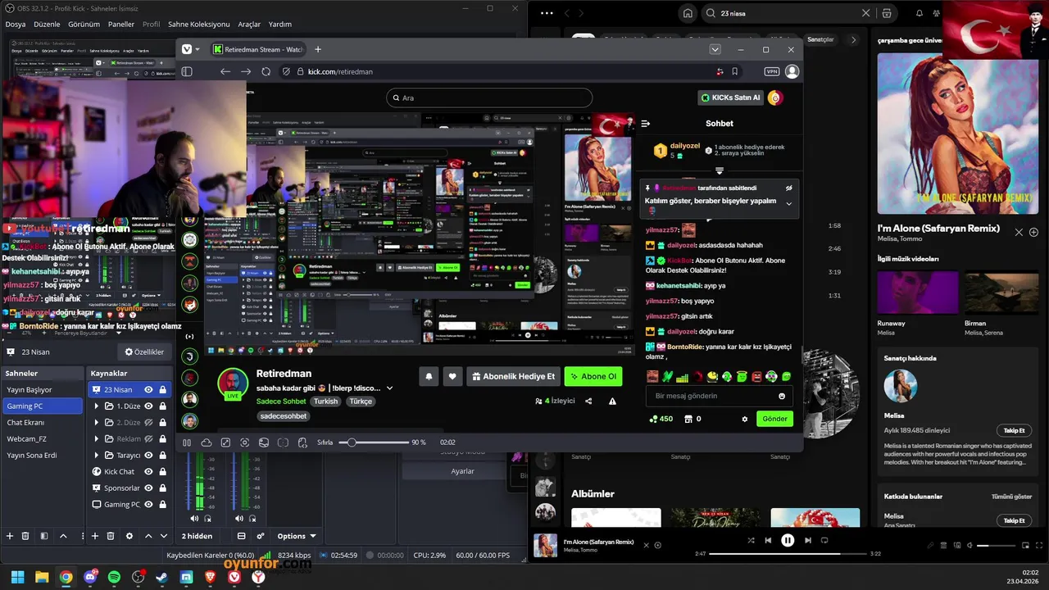Select the Sanatçılar filter in Spotify
Image resolution: width=1049 pixels, height=590 pixels.
click(x=820, y=39)
